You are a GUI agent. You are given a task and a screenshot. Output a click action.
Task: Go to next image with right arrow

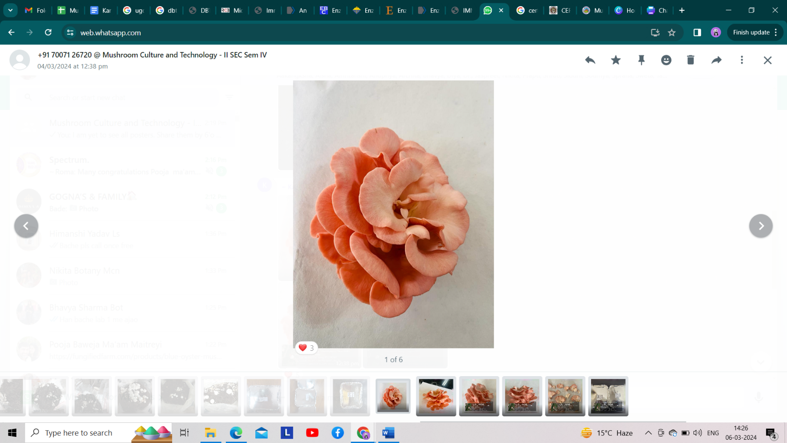click(x=761, y=226)
